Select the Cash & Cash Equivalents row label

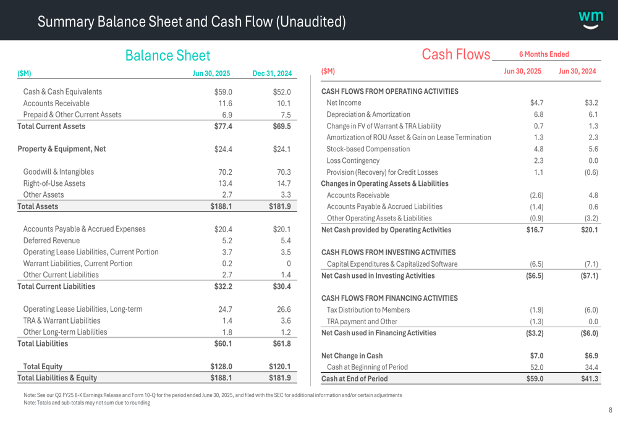pos(62,92)
